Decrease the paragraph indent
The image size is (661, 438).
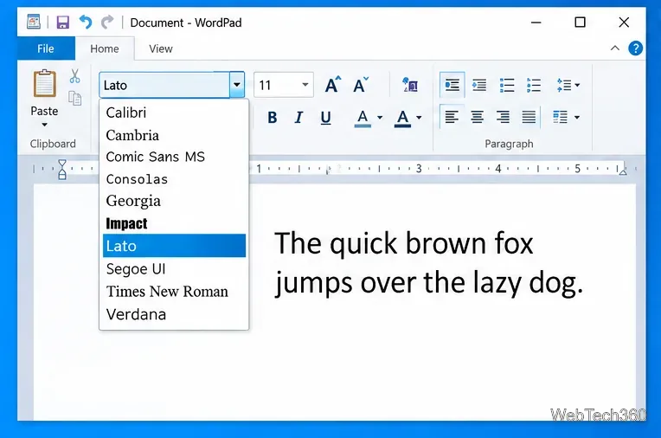tap(452, 85)
